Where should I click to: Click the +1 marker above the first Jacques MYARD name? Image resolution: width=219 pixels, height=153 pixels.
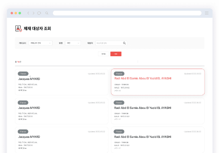point(30,76)
